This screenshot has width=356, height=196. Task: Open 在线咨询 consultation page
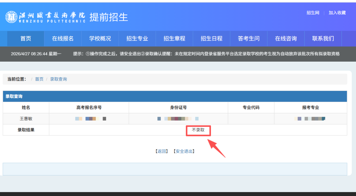[286, 39]
